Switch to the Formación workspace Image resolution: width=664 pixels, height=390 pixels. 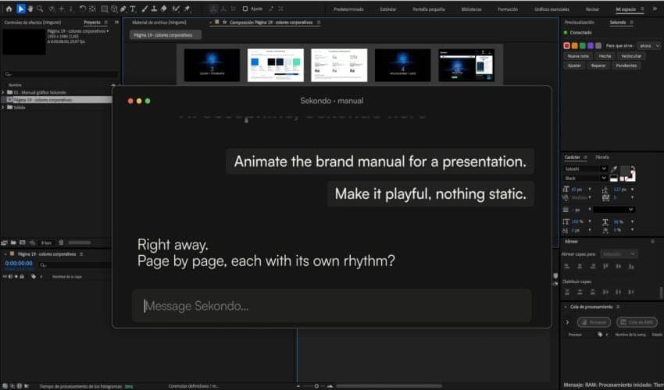(507, 9)
